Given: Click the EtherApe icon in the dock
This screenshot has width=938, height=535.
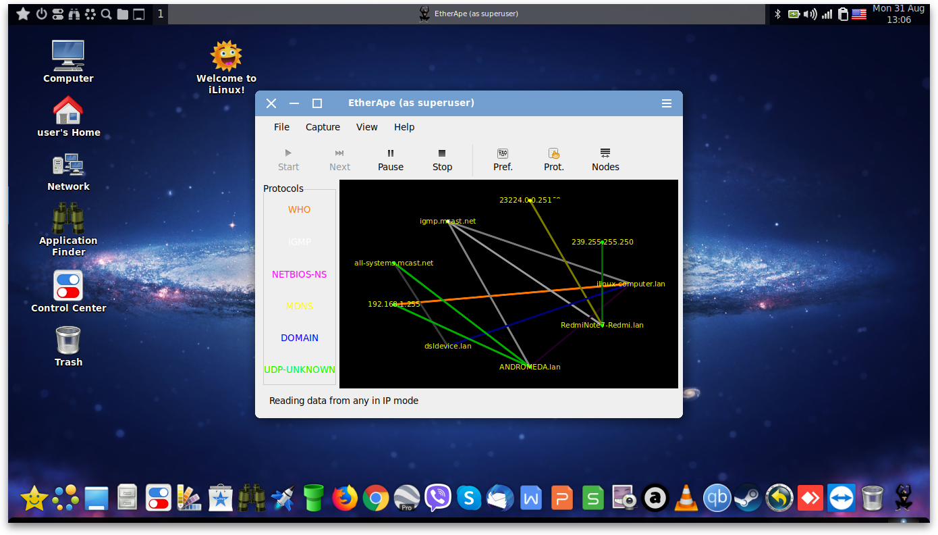Looking at the screenshot, I should [x=904, y=499].
